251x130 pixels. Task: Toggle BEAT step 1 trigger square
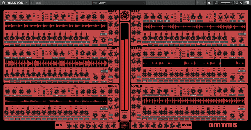pos(7,34)
